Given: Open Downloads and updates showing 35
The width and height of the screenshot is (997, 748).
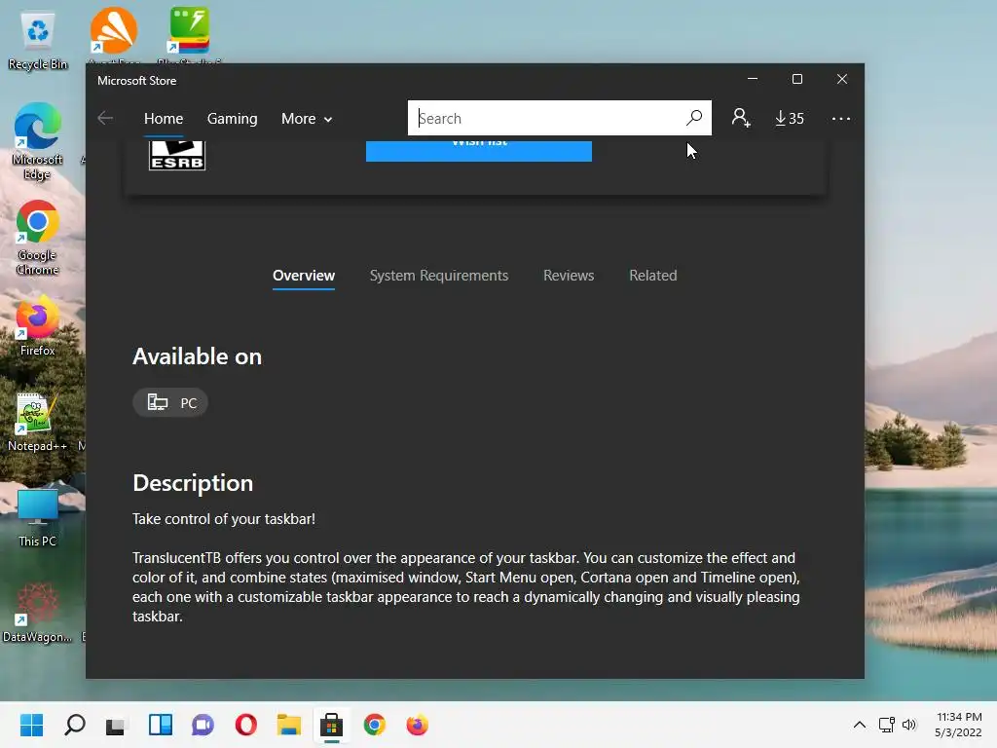Looking at the screenshot, I should pos(789,118).
